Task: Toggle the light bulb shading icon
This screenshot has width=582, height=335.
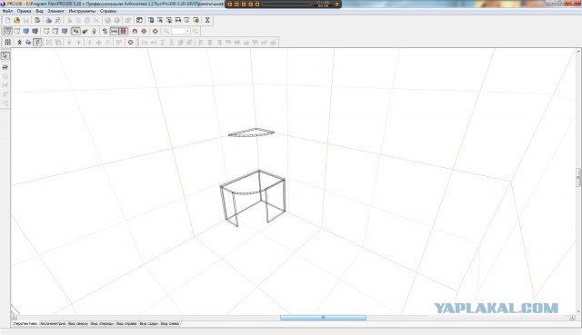Action: [x=94, y=31]
